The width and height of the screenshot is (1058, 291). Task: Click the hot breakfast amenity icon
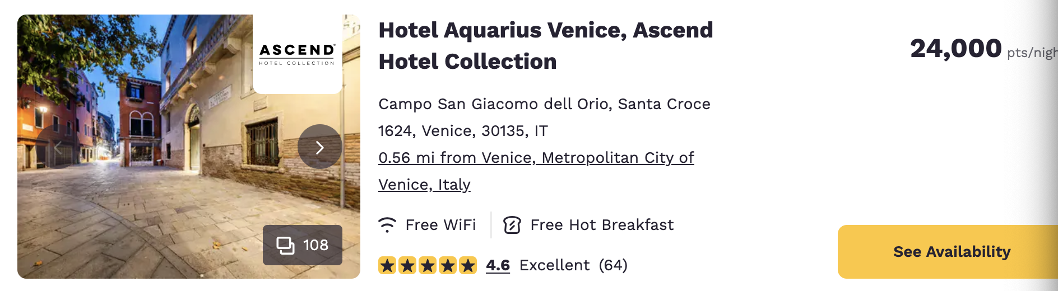pyautogui.click(x=512, y=225)
